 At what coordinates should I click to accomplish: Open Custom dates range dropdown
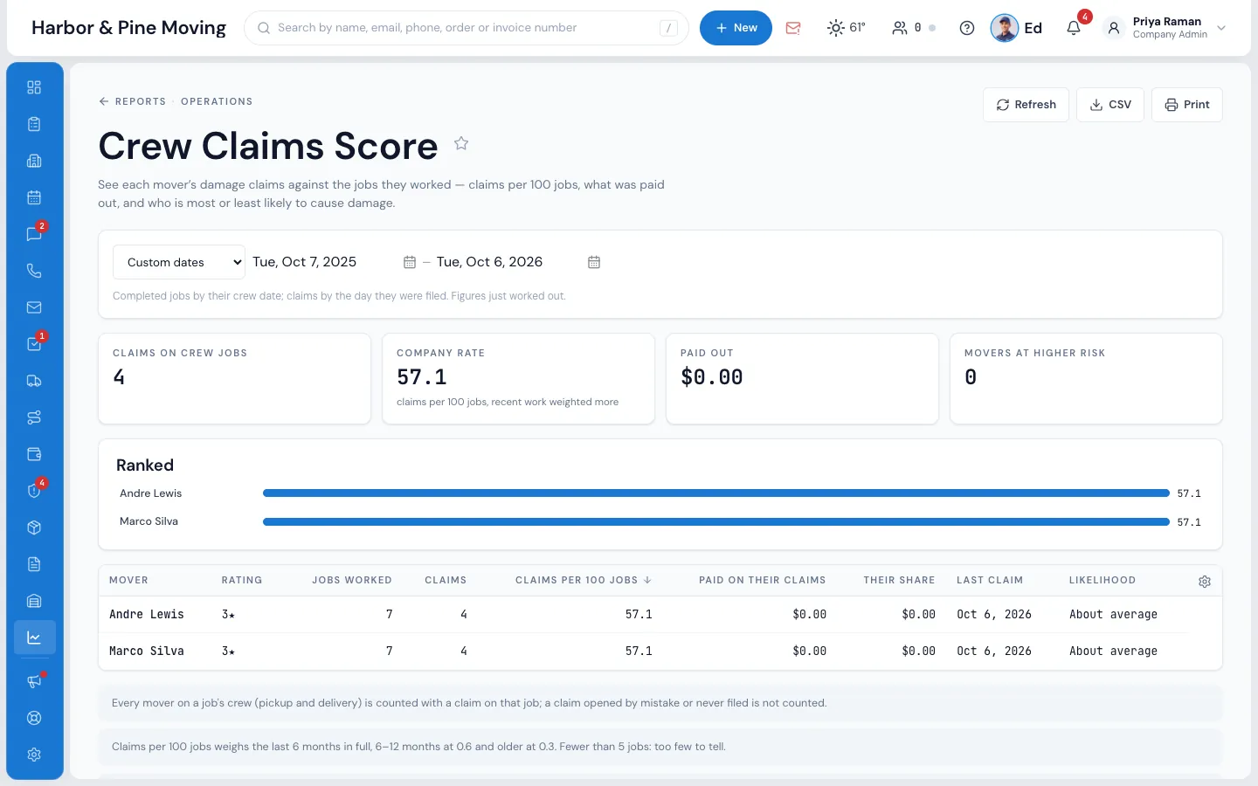pyautogui.click(x=179, y=262)
